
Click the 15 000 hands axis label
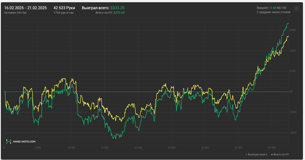(105, 148)
